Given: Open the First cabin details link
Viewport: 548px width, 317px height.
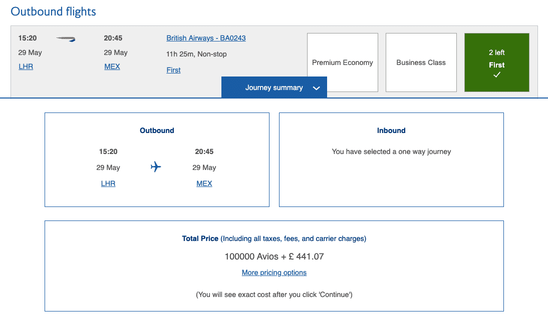Looking at the screenshot, I should (x=173, y=70).
